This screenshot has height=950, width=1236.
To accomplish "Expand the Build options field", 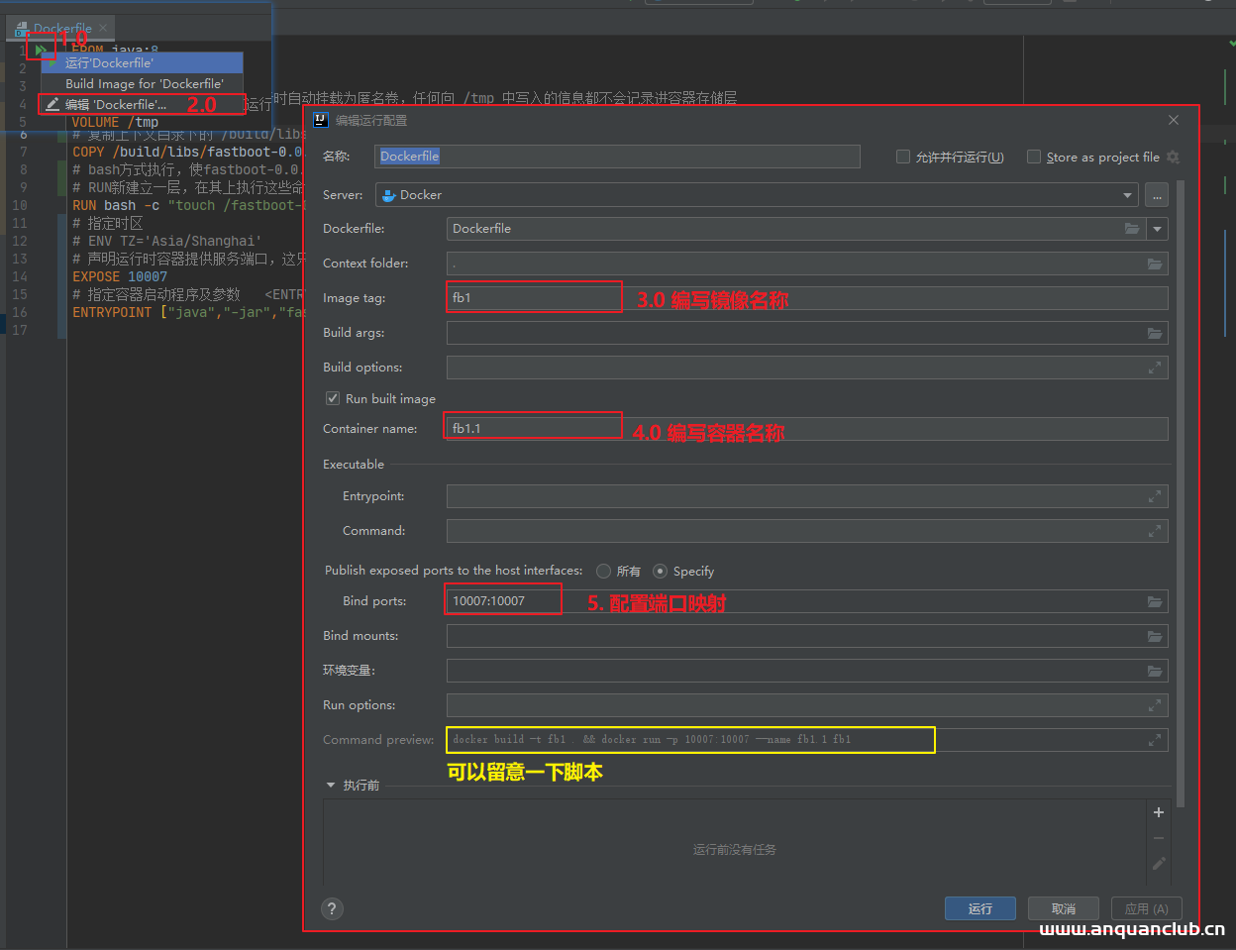I will (x=1155, y=368).
